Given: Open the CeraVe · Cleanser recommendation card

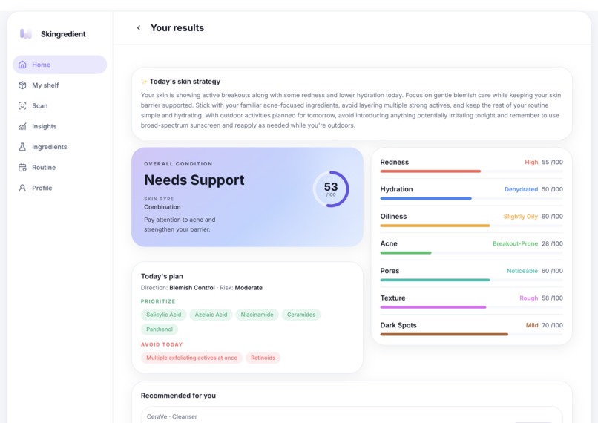Looking at the screenshot, I should 352,415.
